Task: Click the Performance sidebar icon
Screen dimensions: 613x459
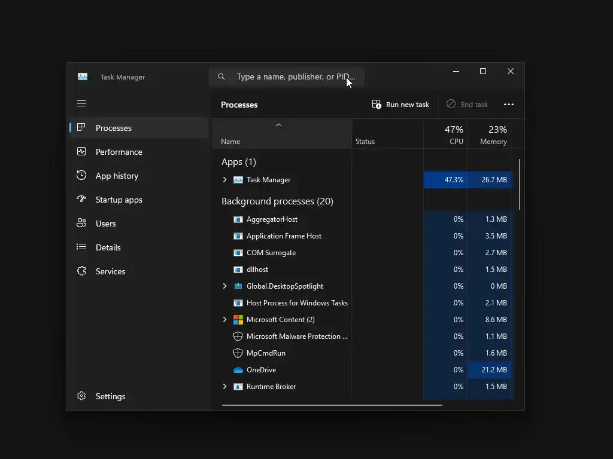Action: point(81,151)
